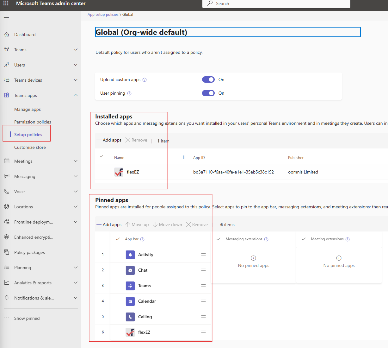Viewport: 388px width, 348px height.
Task: Click Remove in Pinned apps toolbar
Action: pos(197,225)
